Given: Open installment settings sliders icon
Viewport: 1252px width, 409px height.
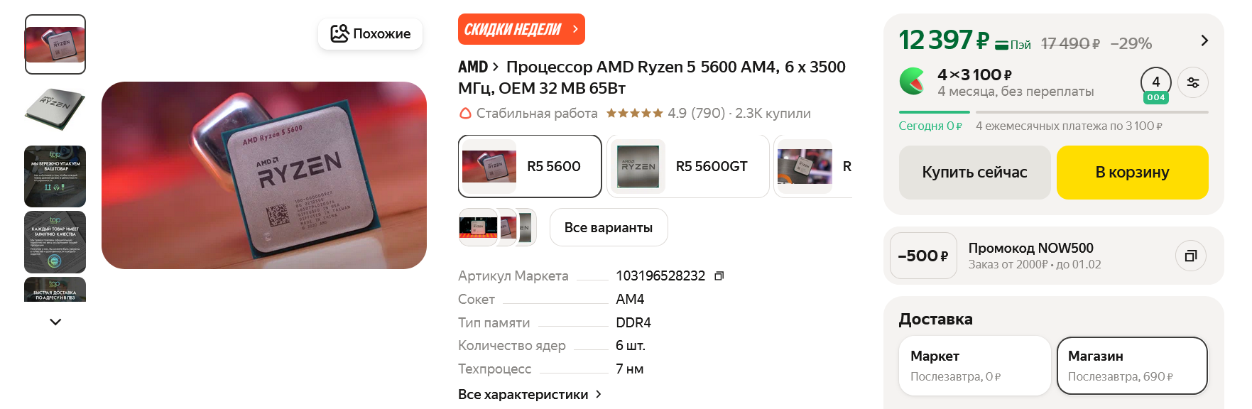Looking at the screenshot, I should click(x=1193, y=82).
